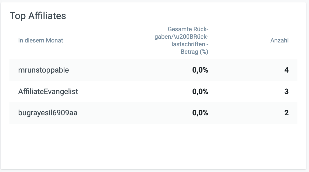309x172 pixels.
Task: Sort by the Anzahl column header
Action: point(279,41)
